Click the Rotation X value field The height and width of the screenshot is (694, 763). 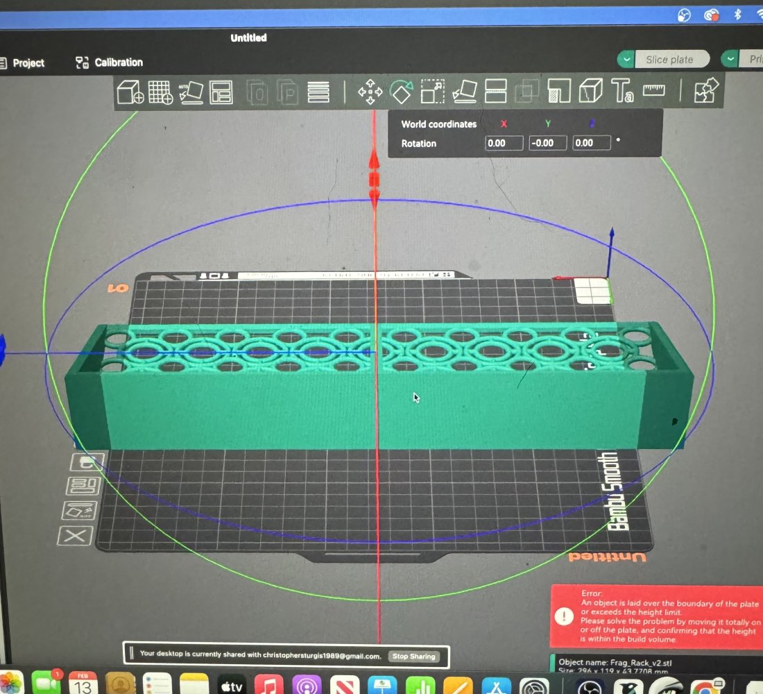tap(504, 143)
